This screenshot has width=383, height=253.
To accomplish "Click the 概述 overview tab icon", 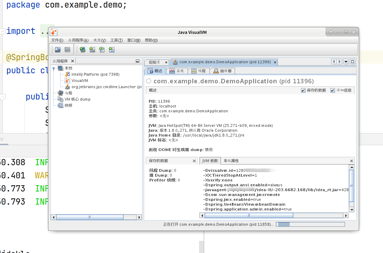I will point(150,71).
